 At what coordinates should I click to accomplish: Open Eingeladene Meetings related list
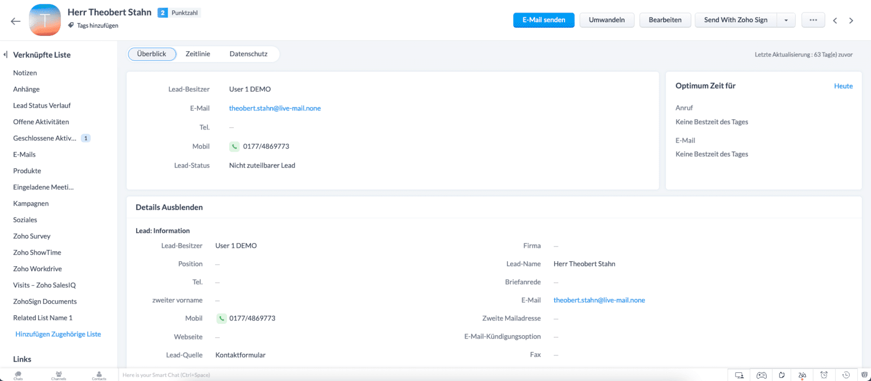[44, 187]
